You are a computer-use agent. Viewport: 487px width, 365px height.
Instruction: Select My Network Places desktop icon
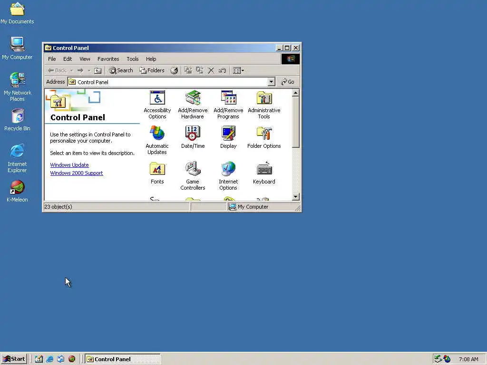pyautogui.click(x=18, y=87)
